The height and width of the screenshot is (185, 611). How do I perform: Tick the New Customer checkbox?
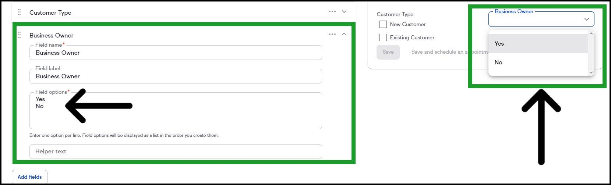coord(383,24)
